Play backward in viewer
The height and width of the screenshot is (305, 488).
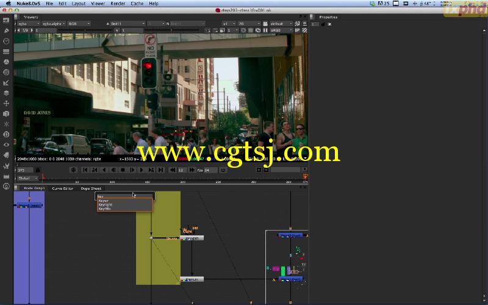tap(104, 170)
